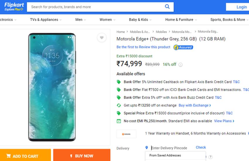Click the Flipkart Explore Plus logo
The width and height of the screenshot is (249, 161).
coord(14,7)
